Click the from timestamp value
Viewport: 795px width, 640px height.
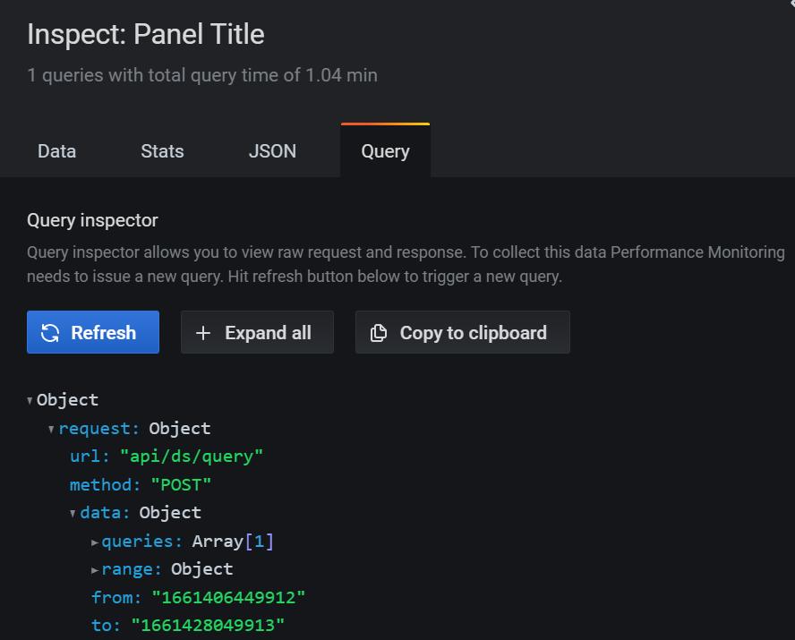pos(229,597)
